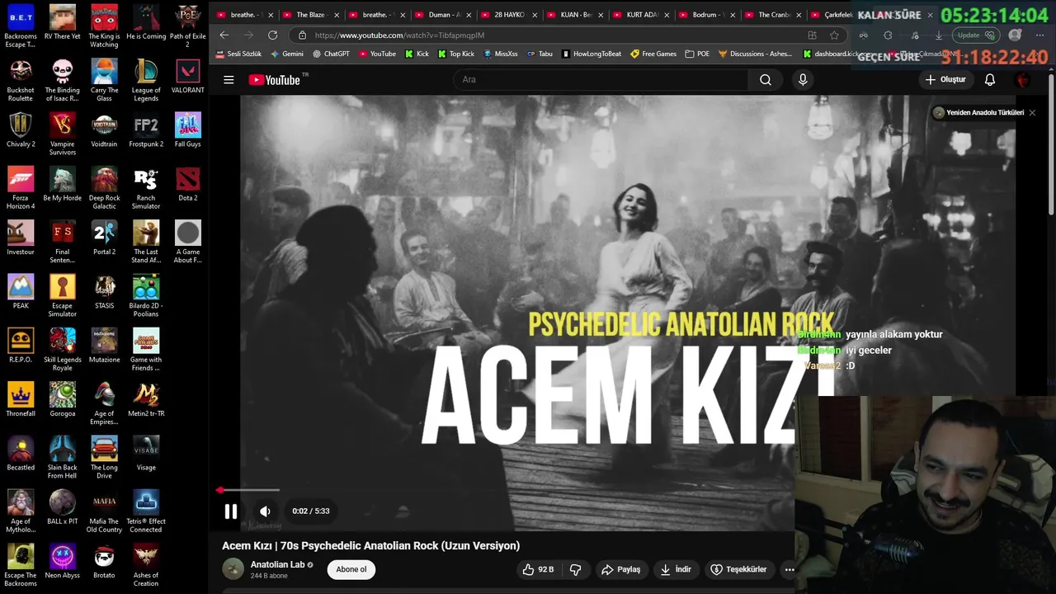Close The Blaze browser tab

coord(337,15)
